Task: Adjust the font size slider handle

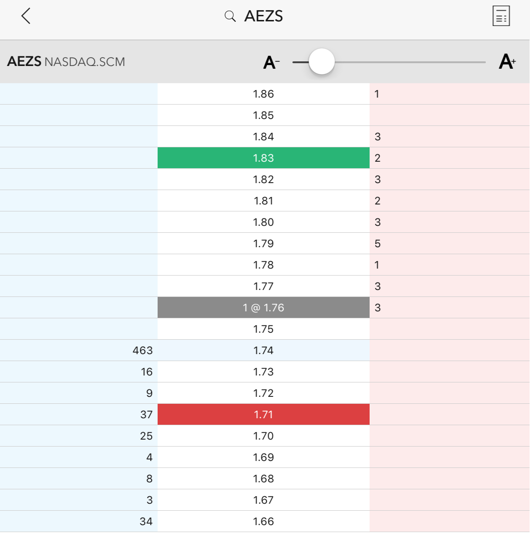Action: (x=321, y=61)
